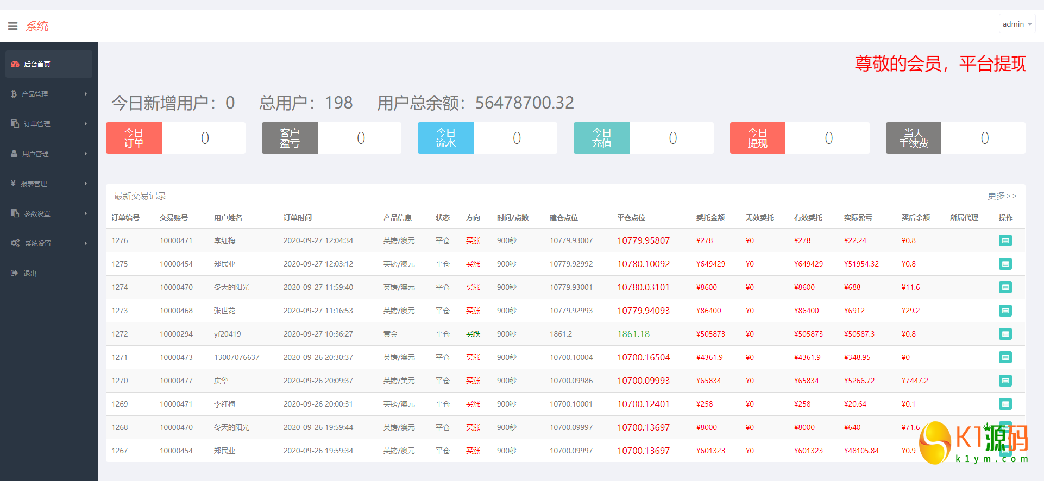
Task: Click the red 今日订单 stat tile
Action: click(134, 138)
